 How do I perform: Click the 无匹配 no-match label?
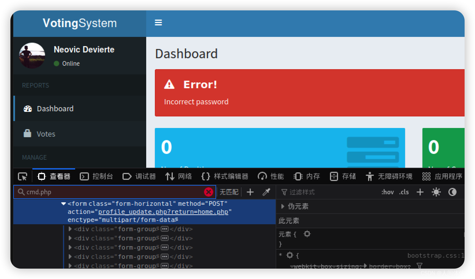[229, 192]
